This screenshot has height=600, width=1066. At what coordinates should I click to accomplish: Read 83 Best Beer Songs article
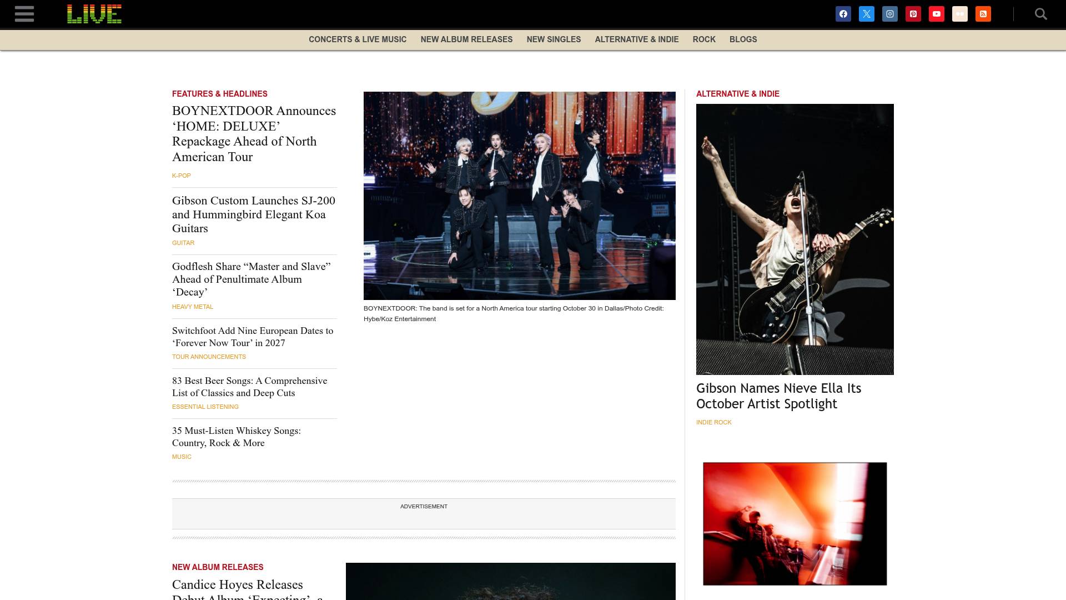pos(250,387)
